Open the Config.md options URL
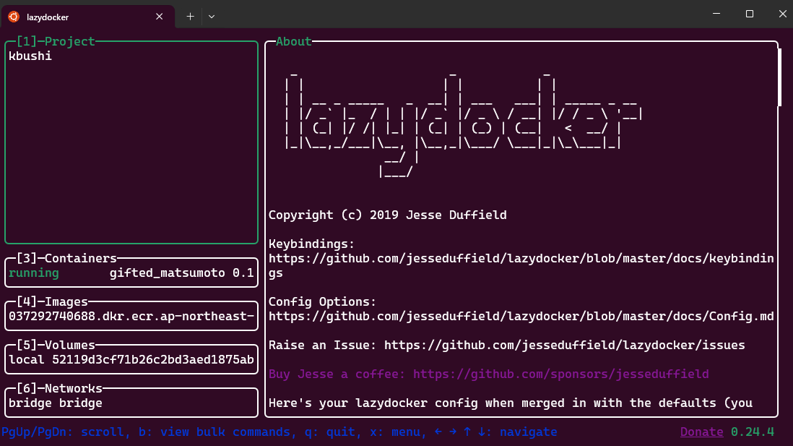The width and height of the screenshot is (793, 446). click(520, 317)
